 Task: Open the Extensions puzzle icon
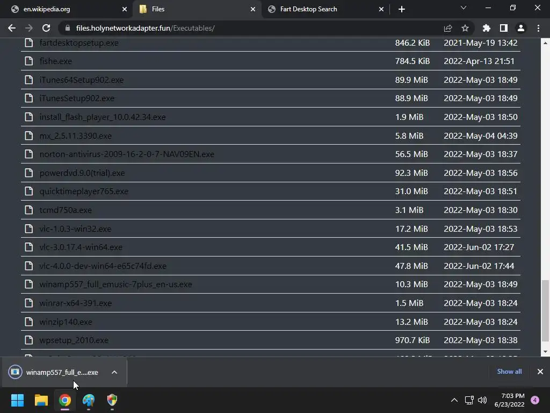487,28
